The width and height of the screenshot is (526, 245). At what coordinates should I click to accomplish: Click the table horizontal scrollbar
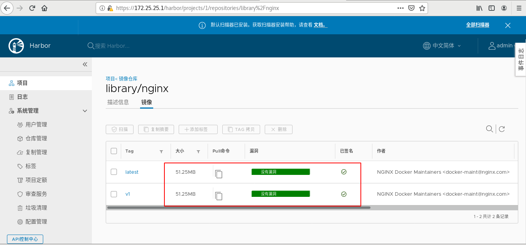click(238, 208)
